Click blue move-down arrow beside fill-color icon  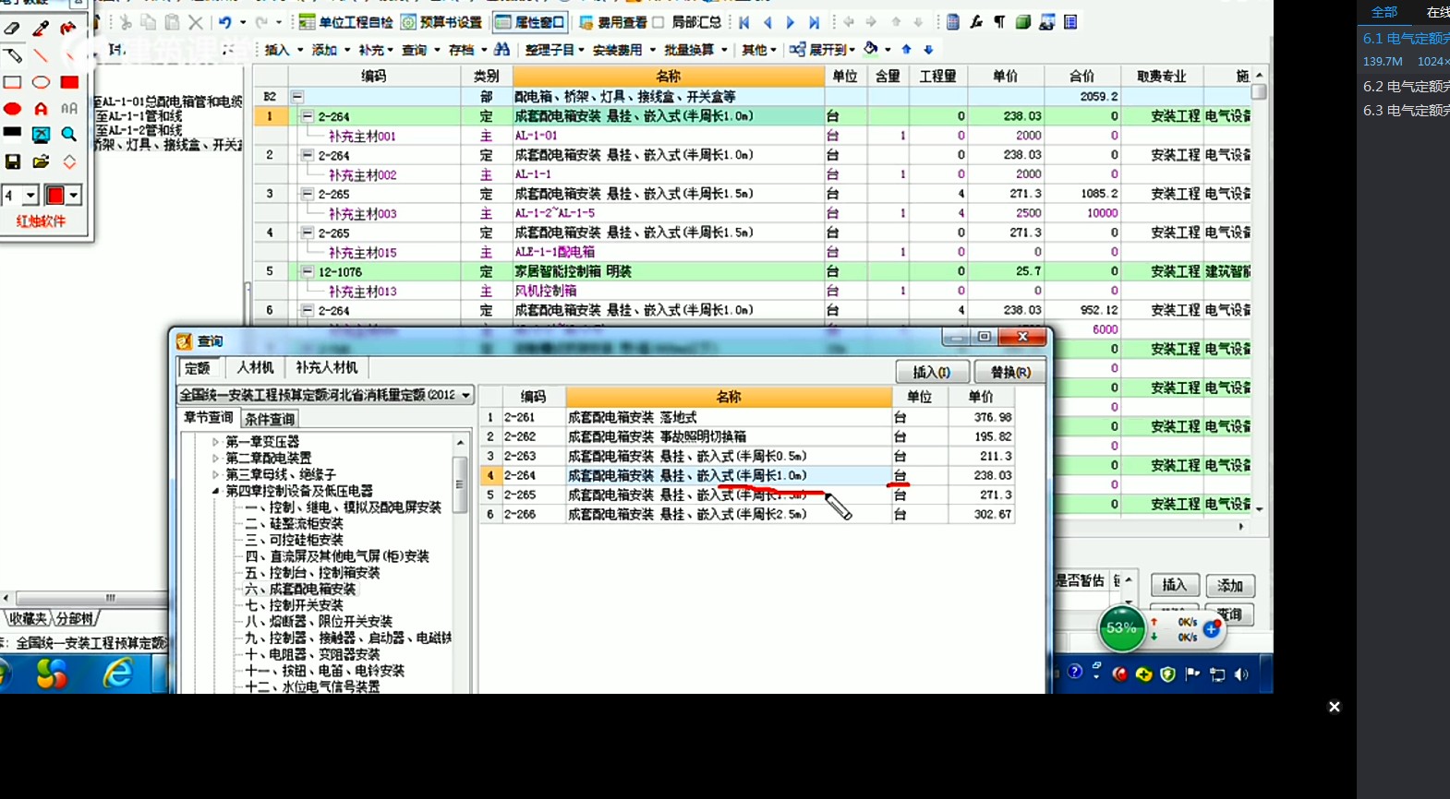pos(928,49)
